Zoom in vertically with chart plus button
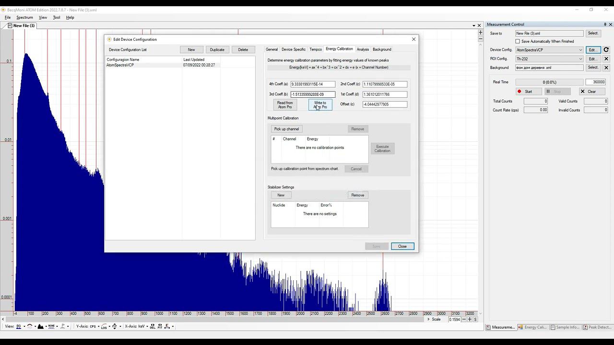 [x=480, y=33]
